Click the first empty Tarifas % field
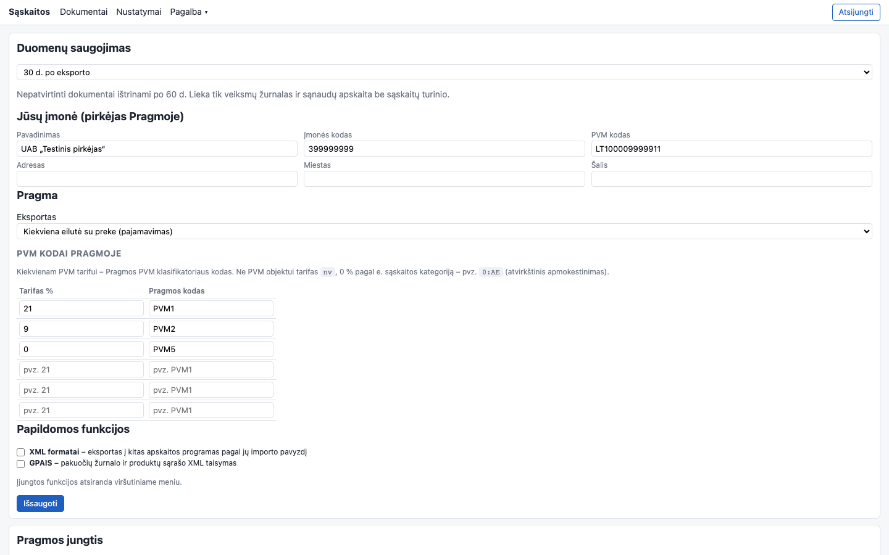Viewport: 889px width, 555px height. 81,369
